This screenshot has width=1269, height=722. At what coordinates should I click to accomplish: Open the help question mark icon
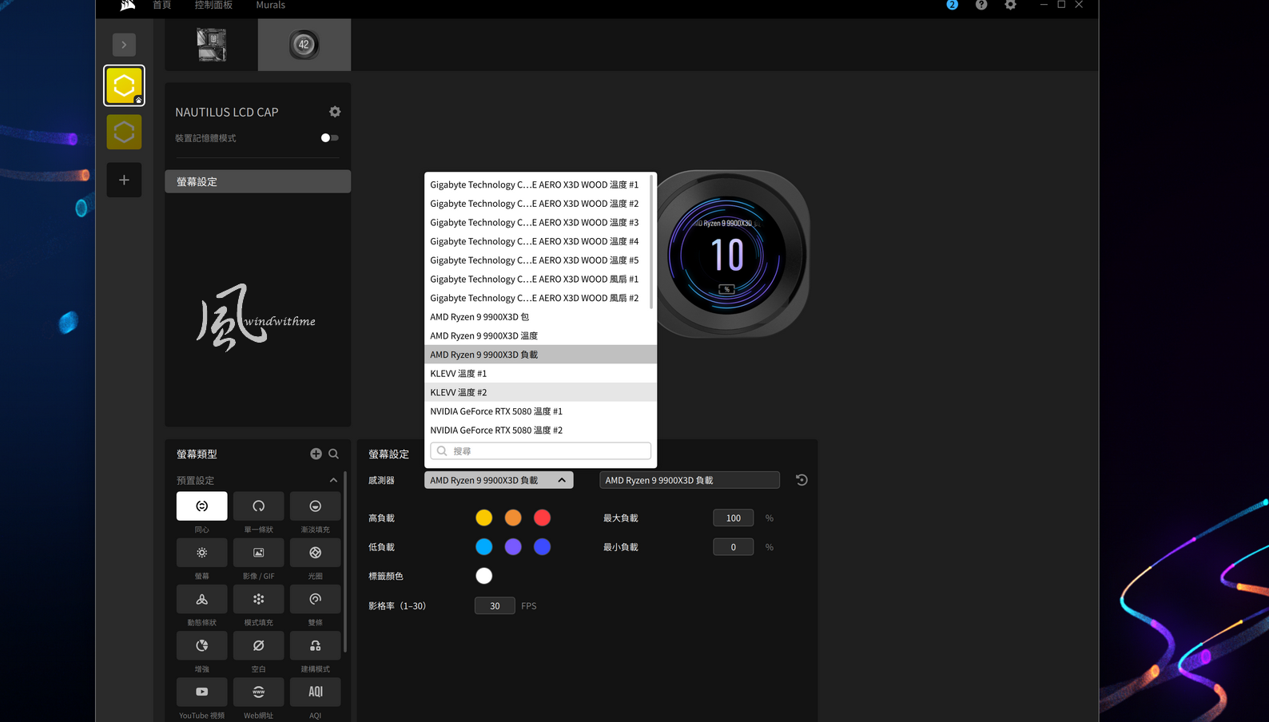(981, 5)
